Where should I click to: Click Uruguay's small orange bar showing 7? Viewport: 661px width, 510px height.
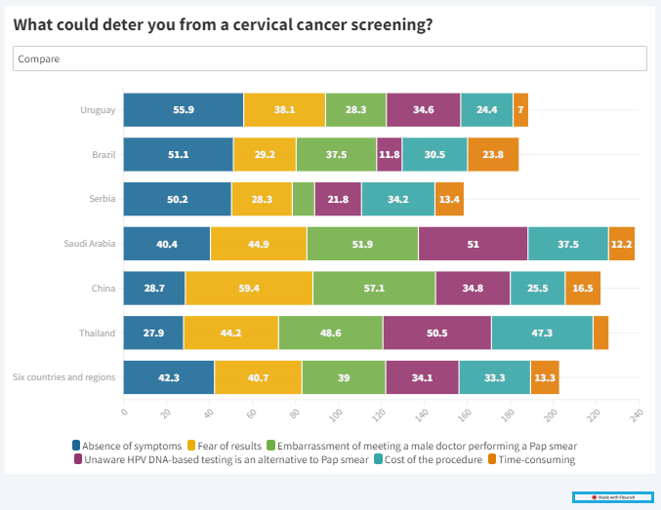click(x=521, y=110)
